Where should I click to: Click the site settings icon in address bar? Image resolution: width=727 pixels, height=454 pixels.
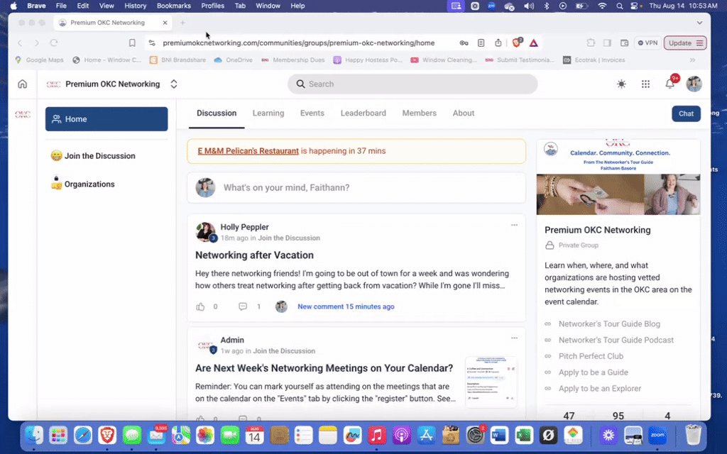[x=152, y=43]
